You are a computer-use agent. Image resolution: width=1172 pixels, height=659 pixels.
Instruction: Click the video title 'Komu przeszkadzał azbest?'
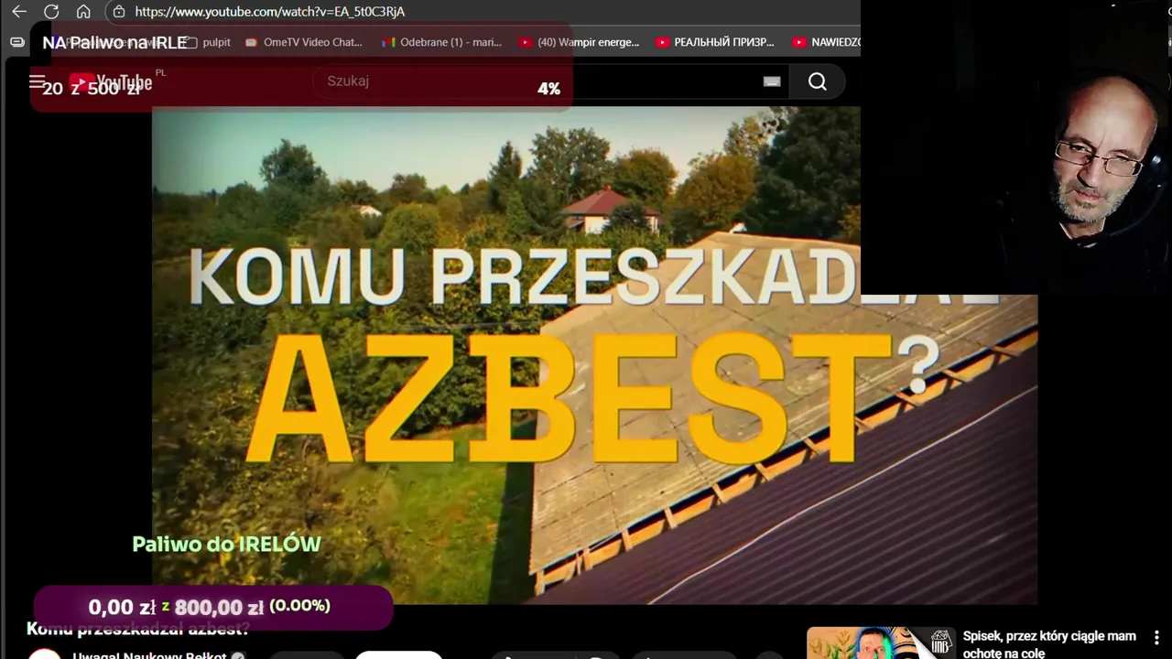[x=137, y=629]
